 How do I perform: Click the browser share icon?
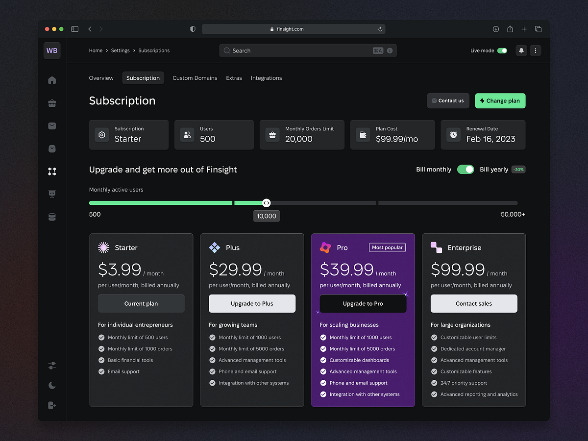click(510, 29)
